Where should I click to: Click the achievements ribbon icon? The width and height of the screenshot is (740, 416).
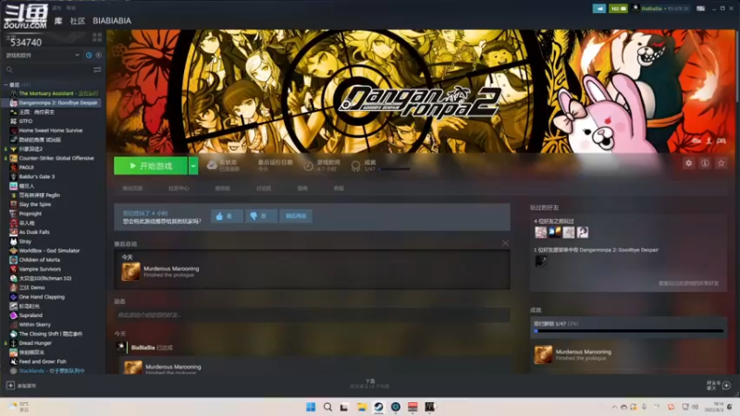(x=356, y=165)
